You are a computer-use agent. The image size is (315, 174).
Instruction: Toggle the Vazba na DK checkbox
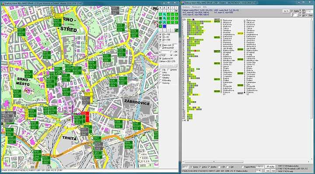160,58
